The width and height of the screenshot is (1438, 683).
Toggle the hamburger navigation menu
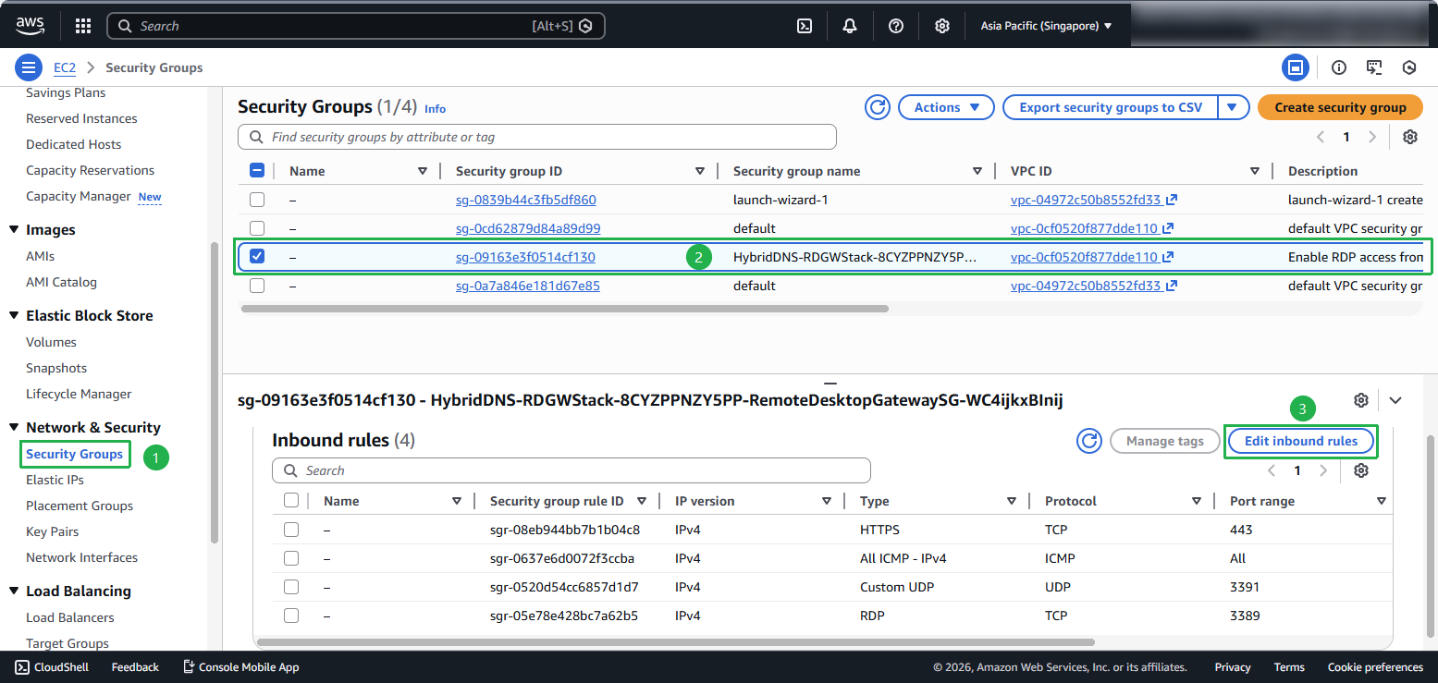(x=29, y=67)
